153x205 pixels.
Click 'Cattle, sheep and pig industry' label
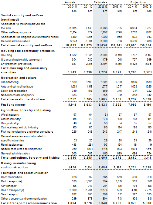(20, 127)
